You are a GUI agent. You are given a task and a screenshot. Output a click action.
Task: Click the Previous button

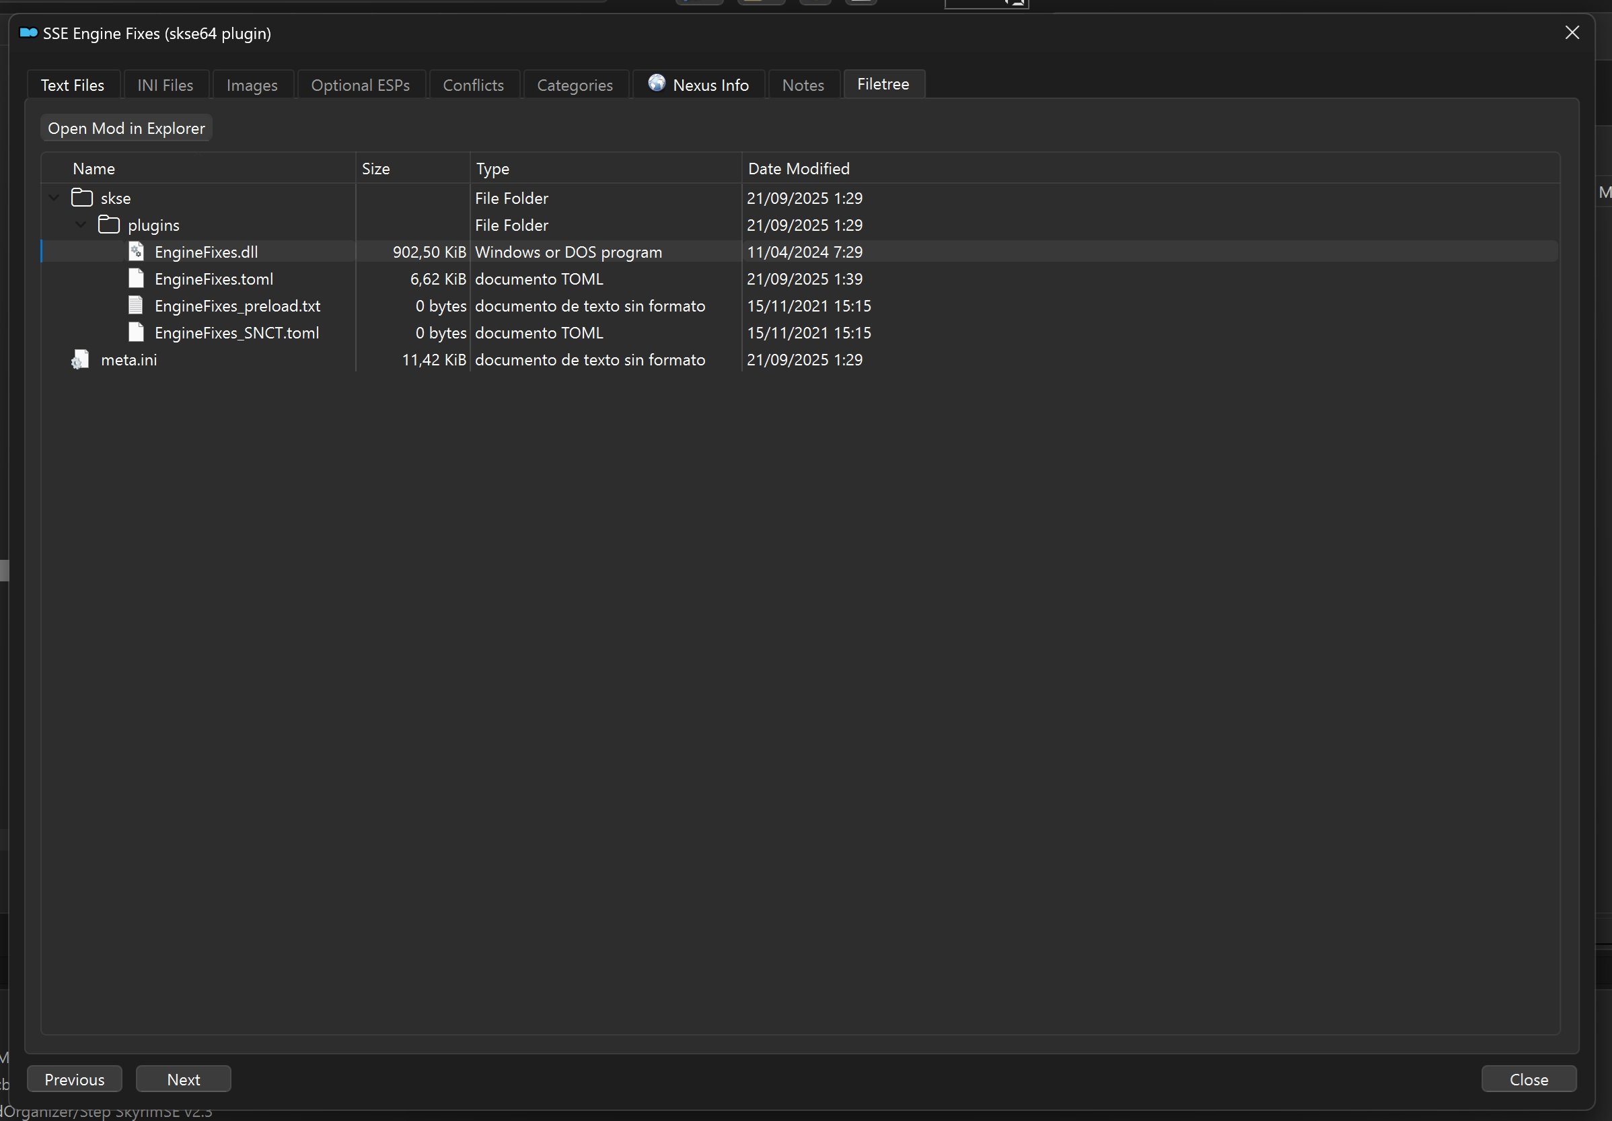tap(75, 1079)
